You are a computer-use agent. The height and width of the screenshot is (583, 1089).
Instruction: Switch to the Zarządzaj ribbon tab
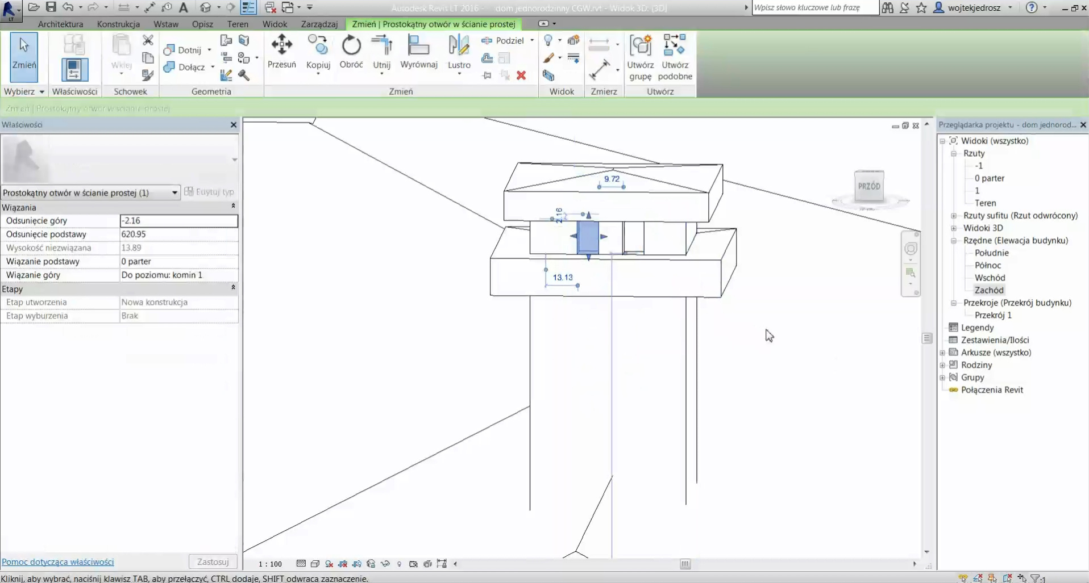pyautogui.click(x=319, y=24)
